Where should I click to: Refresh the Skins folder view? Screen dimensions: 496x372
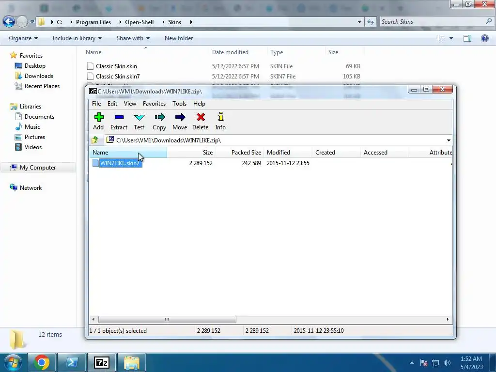point(371,22)
